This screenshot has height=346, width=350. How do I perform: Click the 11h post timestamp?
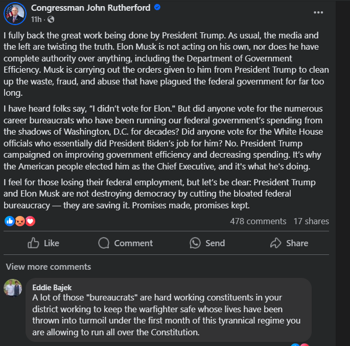(36, 19)
